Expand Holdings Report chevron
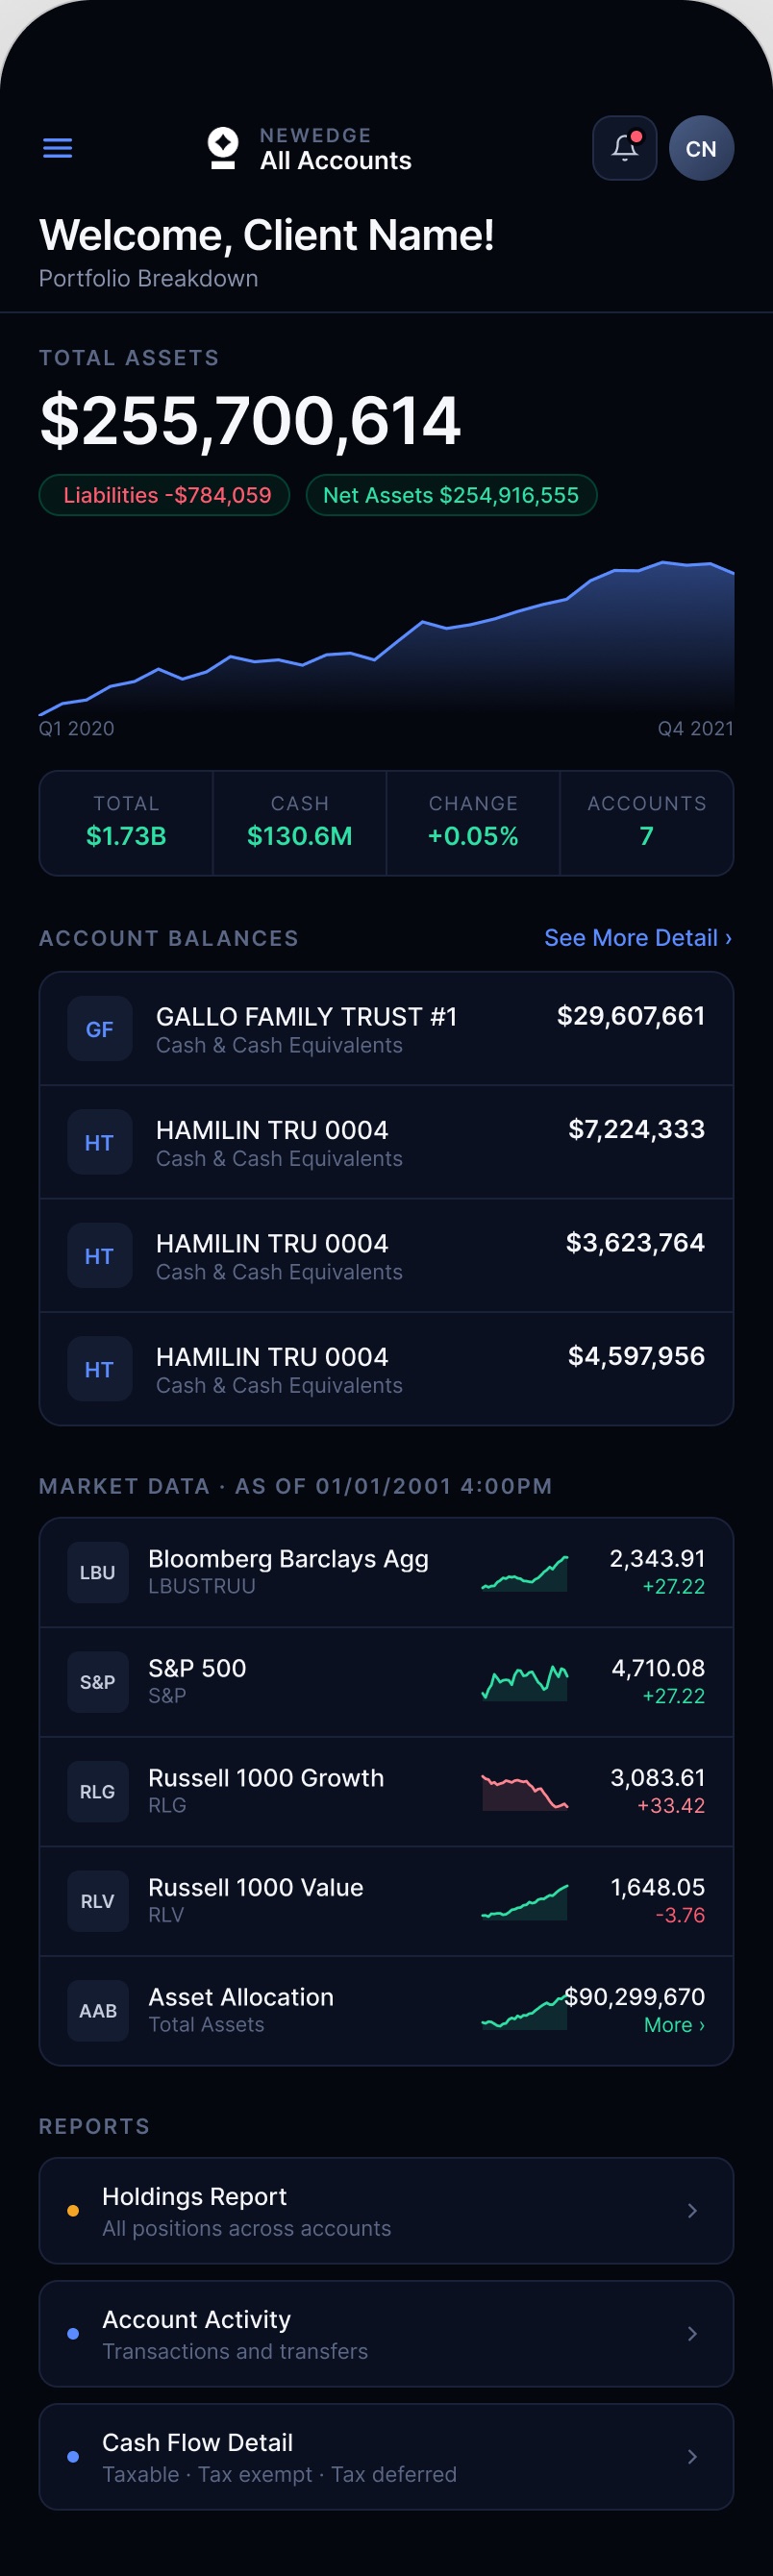773x2576 pixels. (x=692, y=2210)
